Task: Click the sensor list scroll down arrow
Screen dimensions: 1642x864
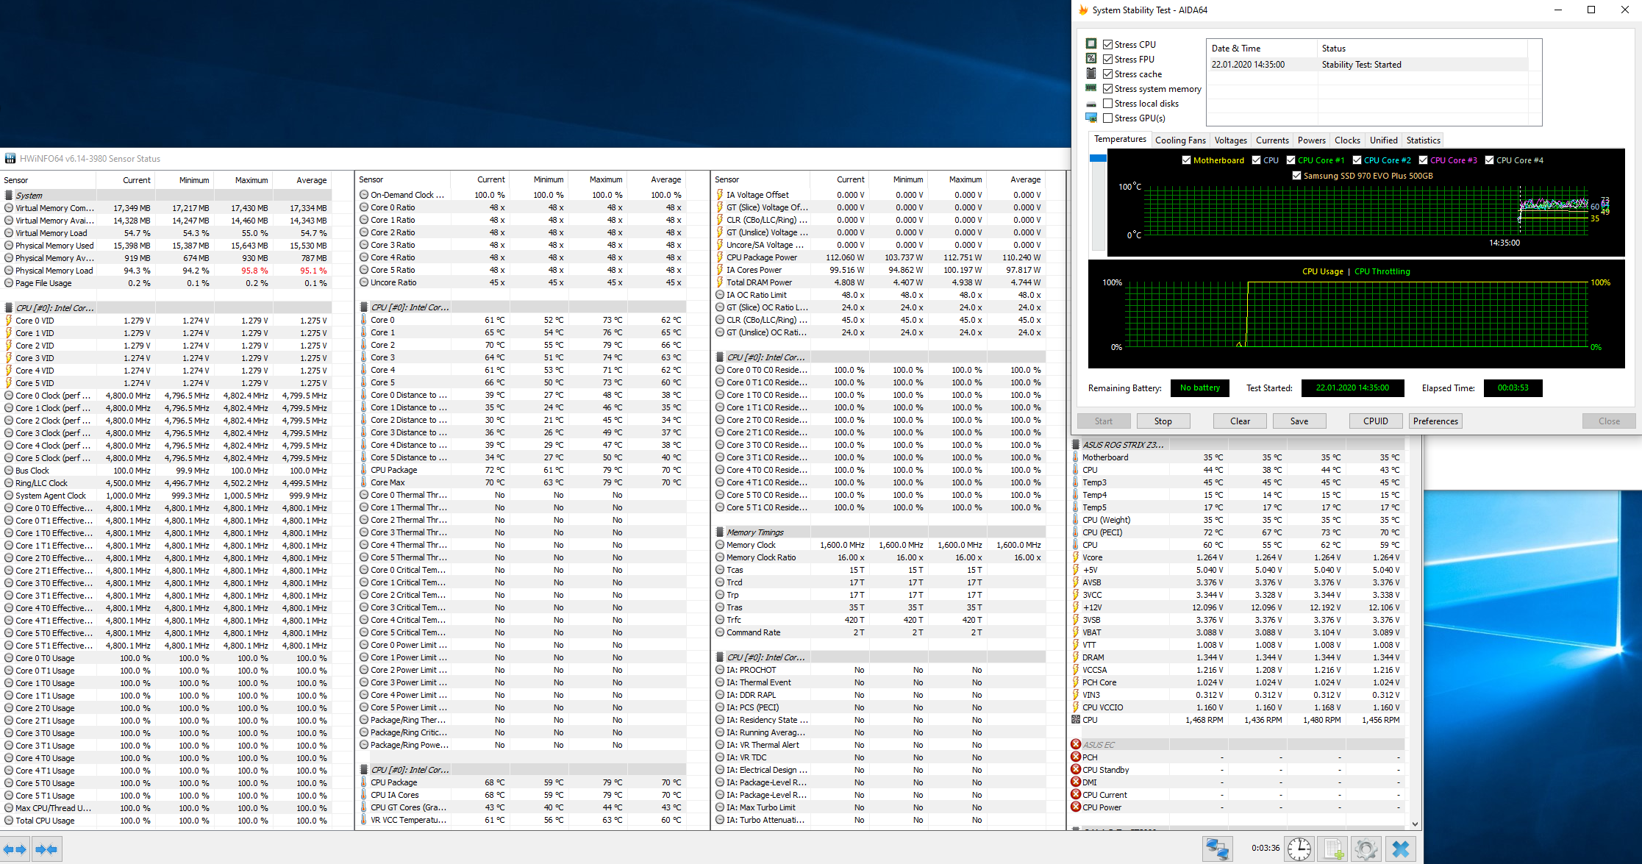Action: [1415, 824]
